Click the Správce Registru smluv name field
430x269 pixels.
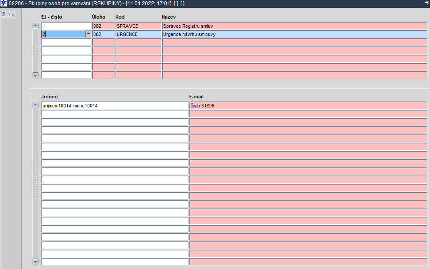[295, 26]
